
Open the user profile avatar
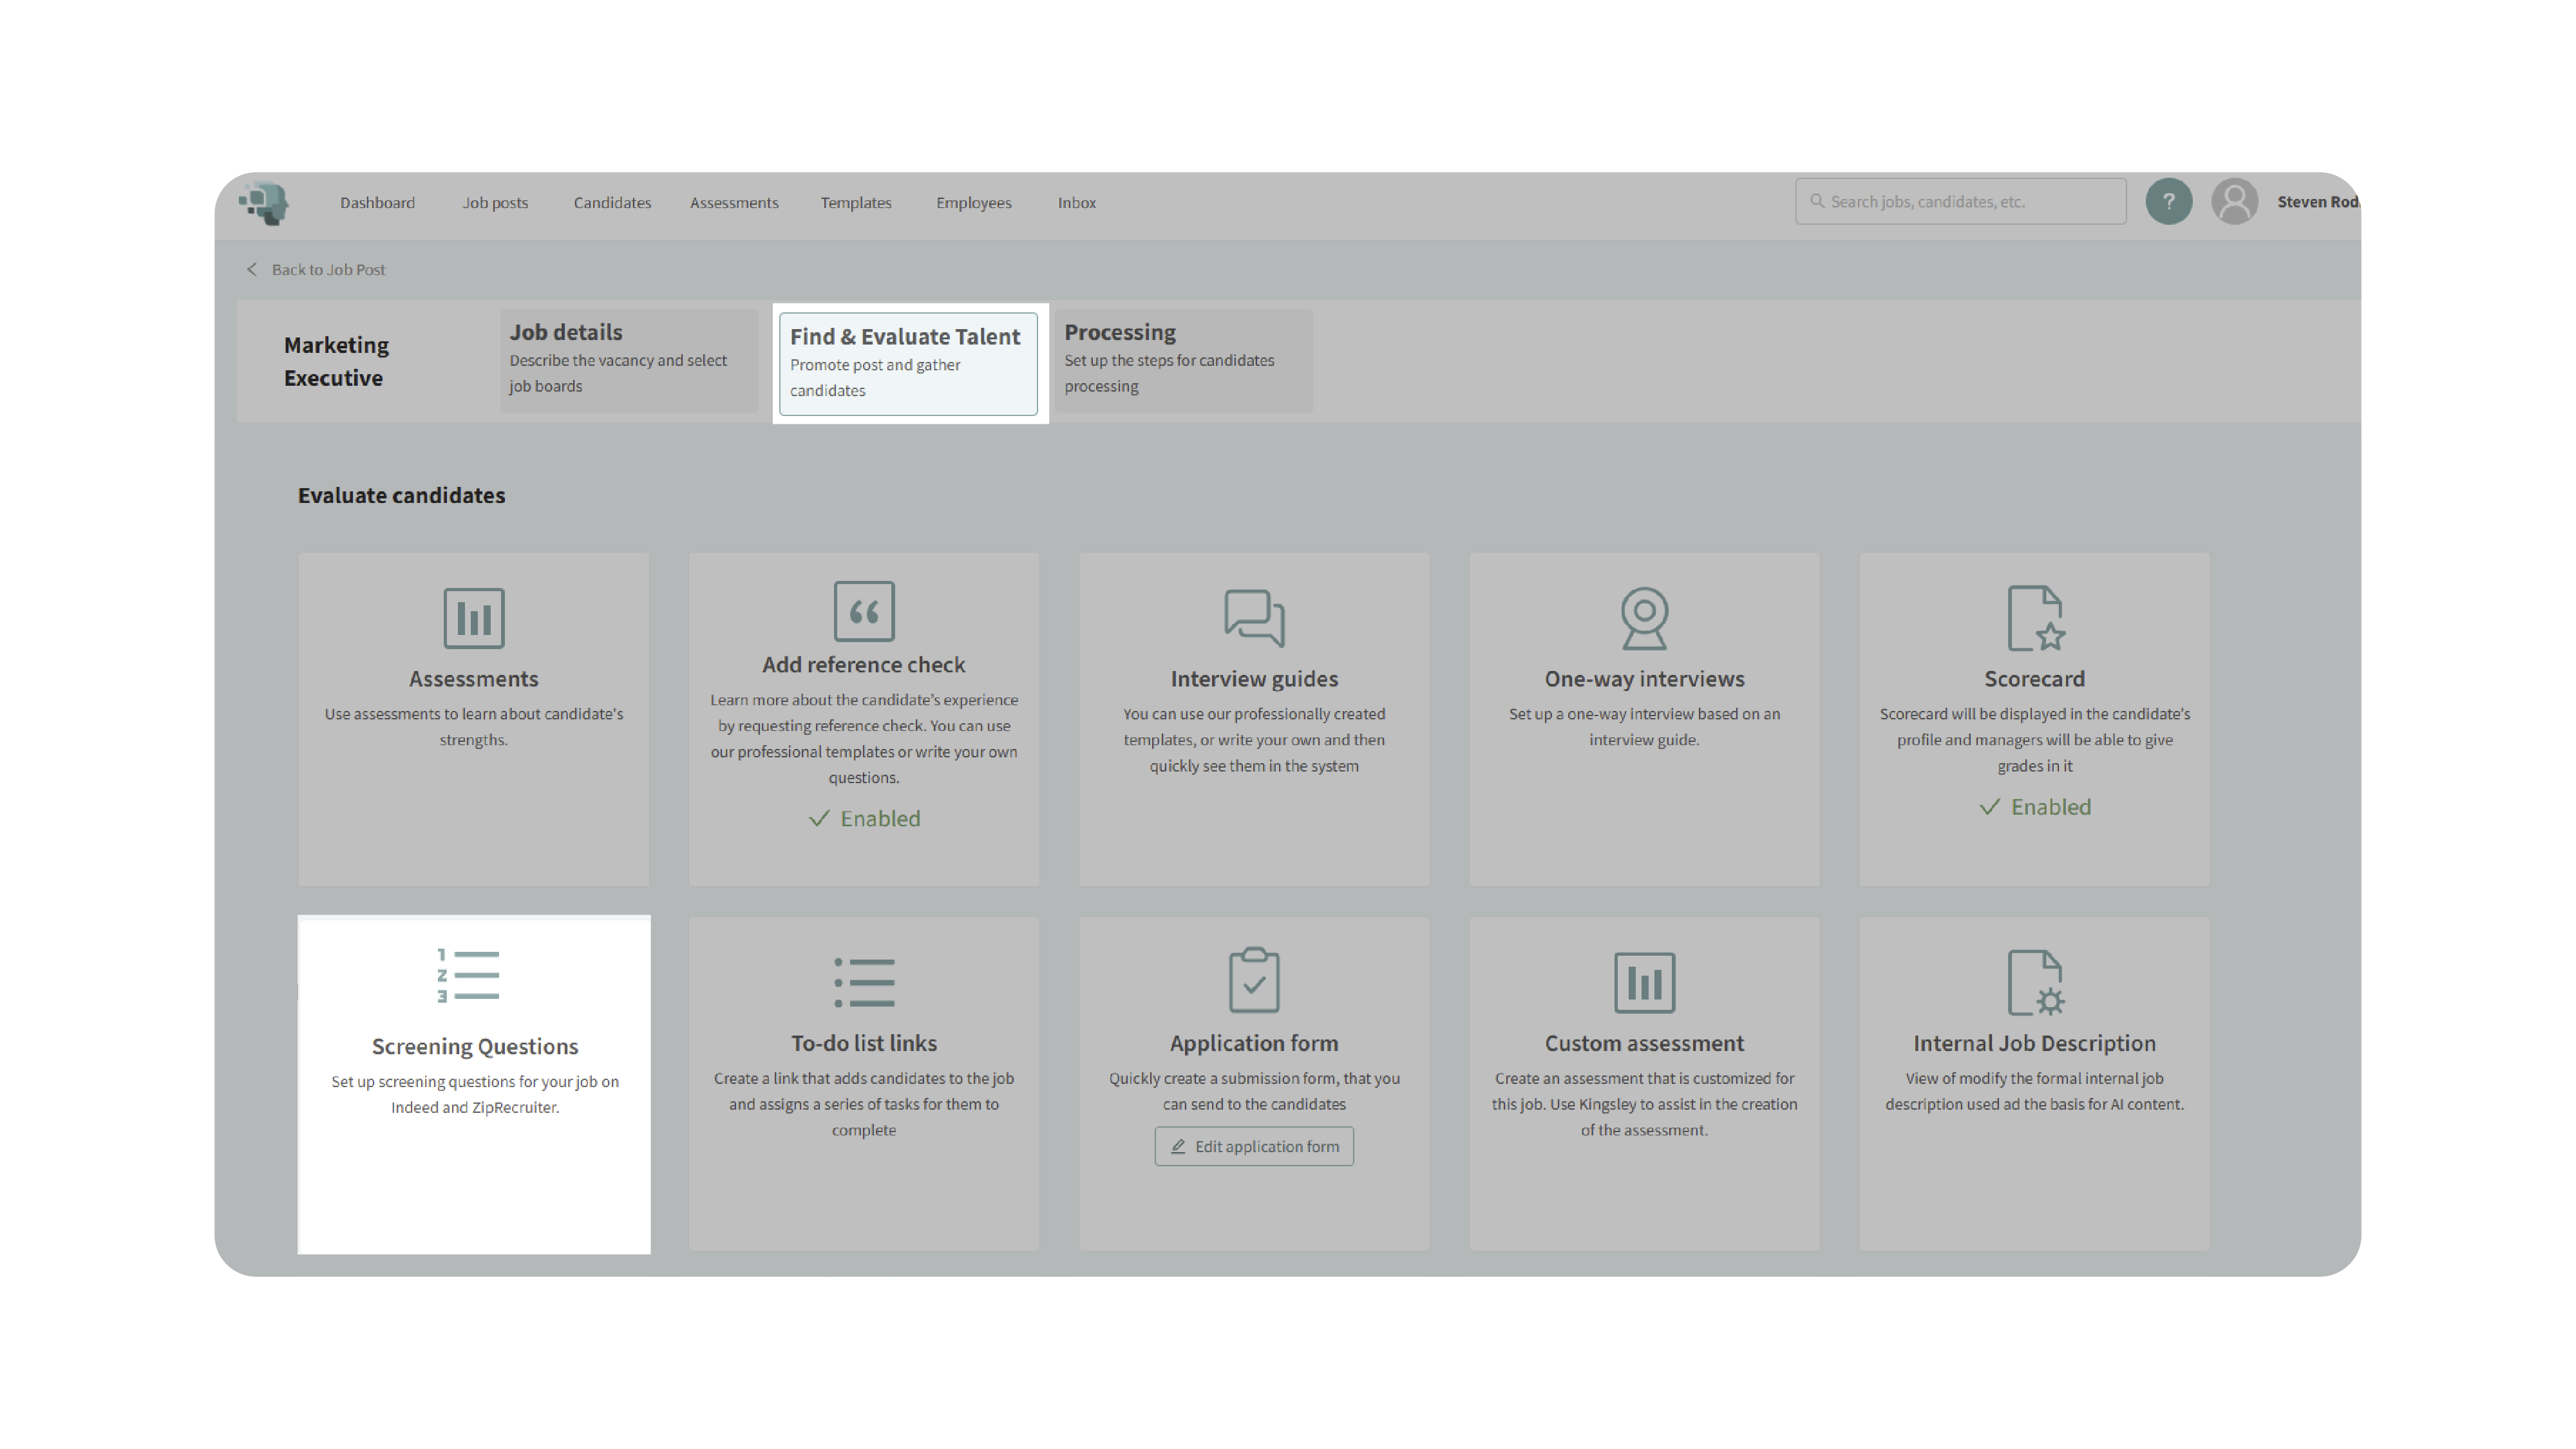point(2234,202)
